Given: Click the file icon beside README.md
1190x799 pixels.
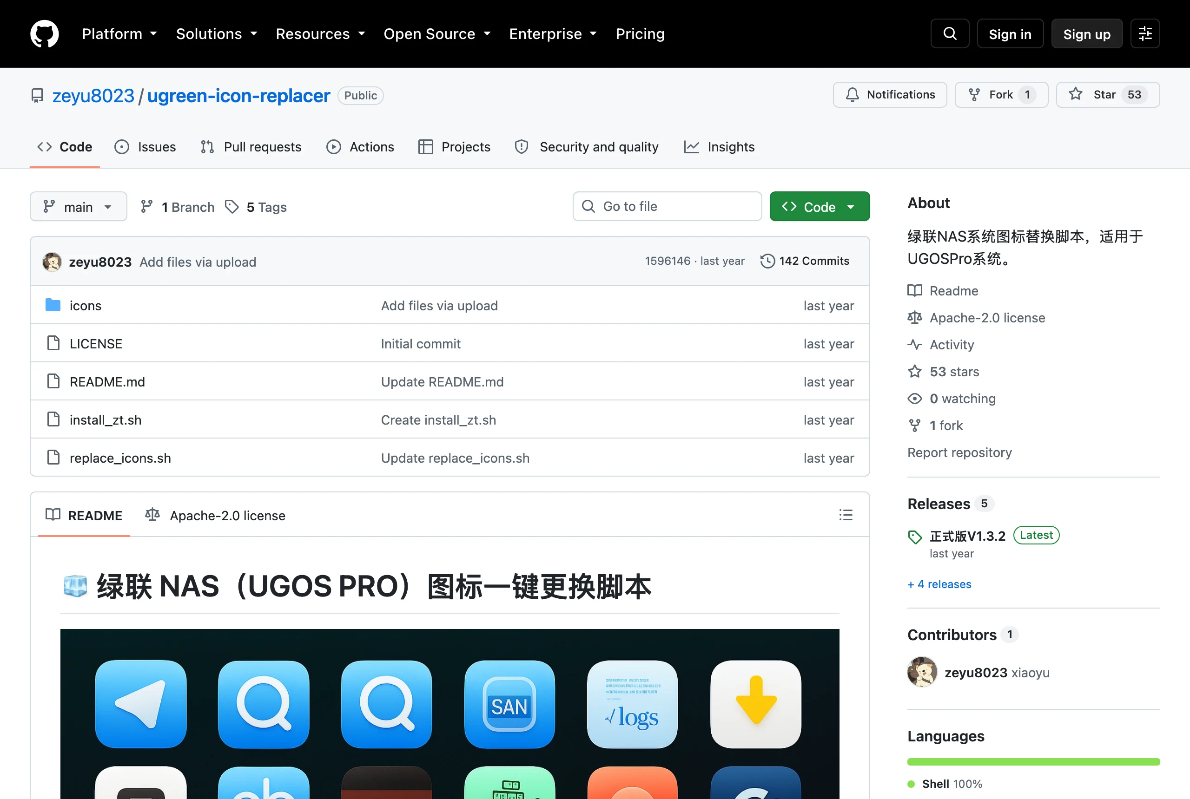Looking at the screenshot, I should [53, 382].
